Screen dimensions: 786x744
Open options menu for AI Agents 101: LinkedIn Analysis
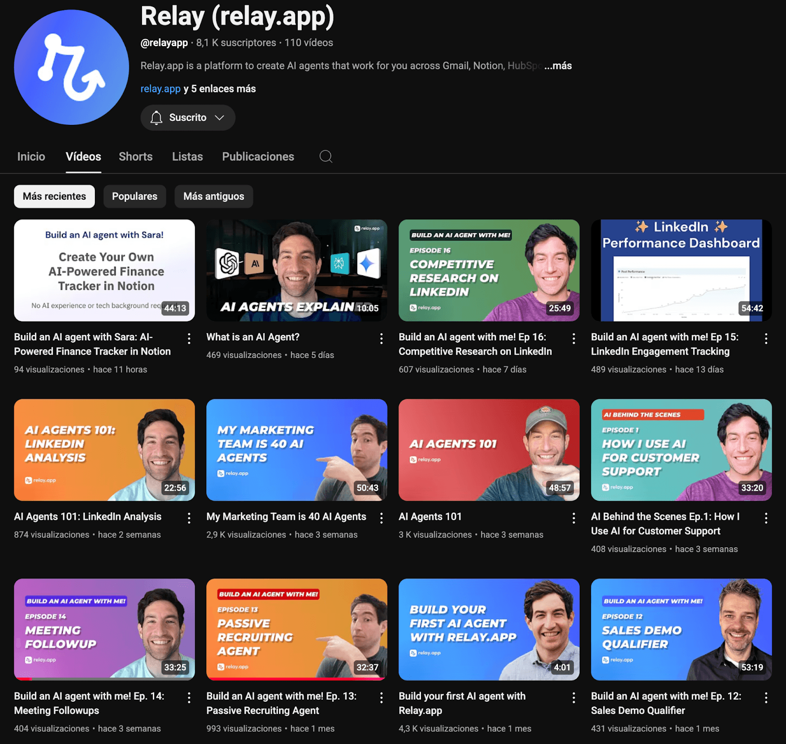189,518
